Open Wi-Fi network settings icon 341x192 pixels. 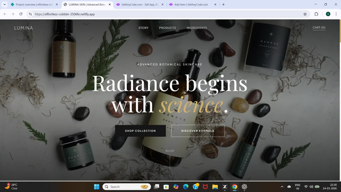click(306, 187)
